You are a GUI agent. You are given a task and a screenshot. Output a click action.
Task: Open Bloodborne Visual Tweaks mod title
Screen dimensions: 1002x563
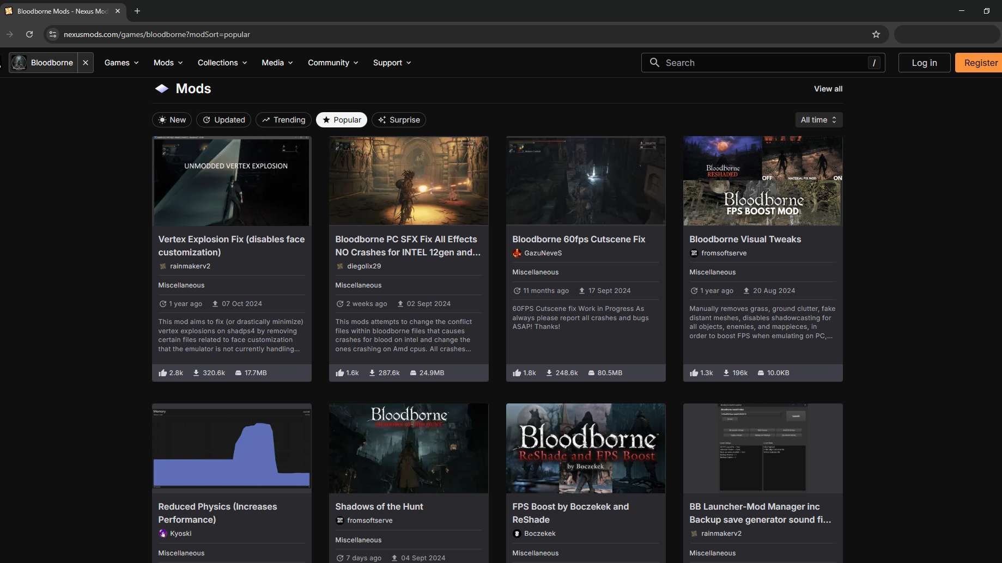coord(745,239)
